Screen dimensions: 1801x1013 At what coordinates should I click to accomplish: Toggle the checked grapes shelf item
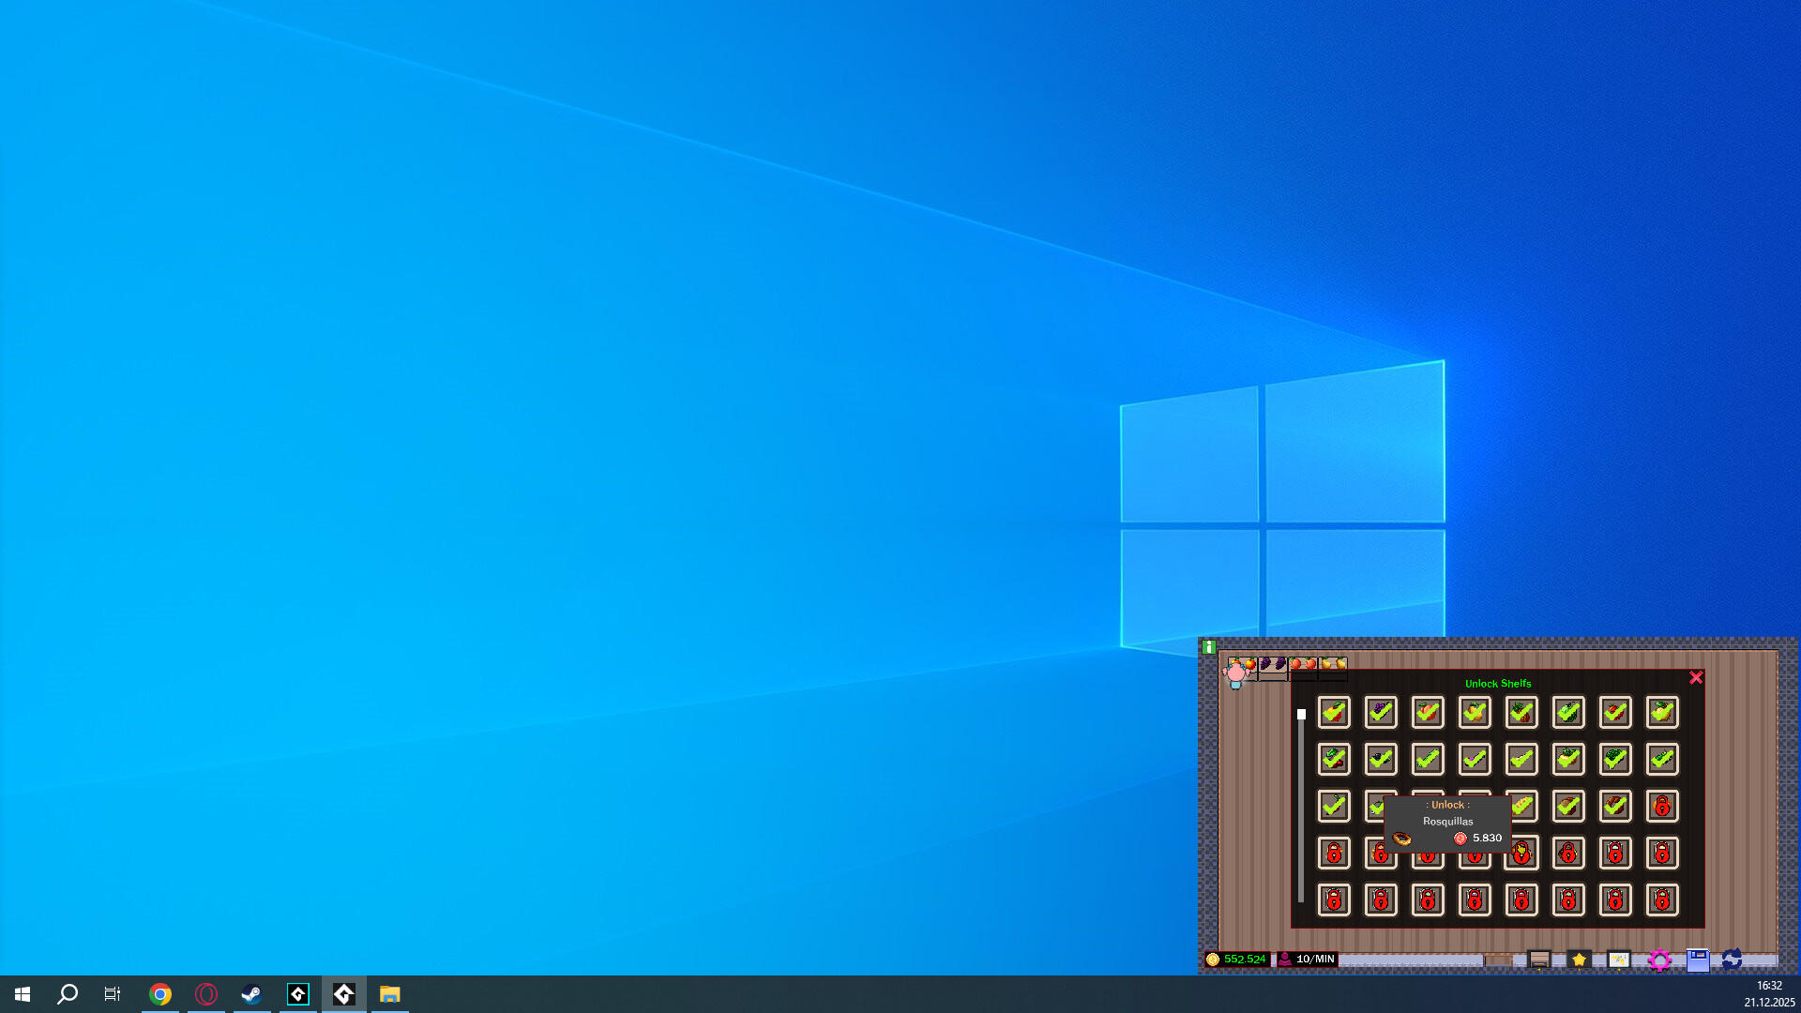1381,713
